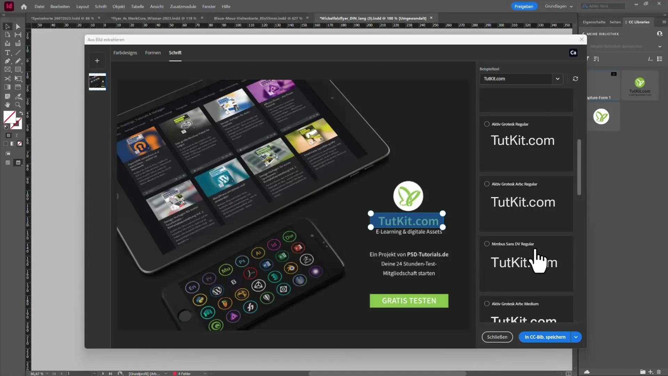Click the Schließen button
This screenshot has width=668, height=376.
click(497, 337)
